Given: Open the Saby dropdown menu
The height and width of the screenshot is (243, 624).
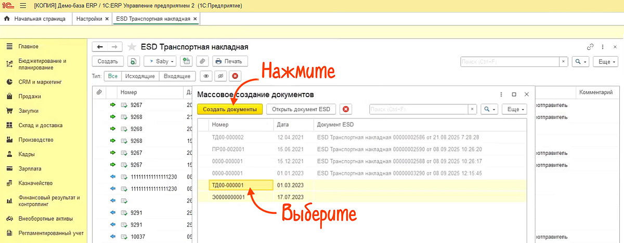Looking at the screenshot, I should point(161,61).
